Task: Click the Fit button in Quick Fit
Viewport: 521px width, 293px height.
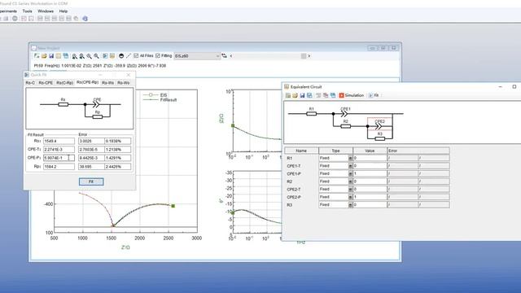Action: pos(91,181)
